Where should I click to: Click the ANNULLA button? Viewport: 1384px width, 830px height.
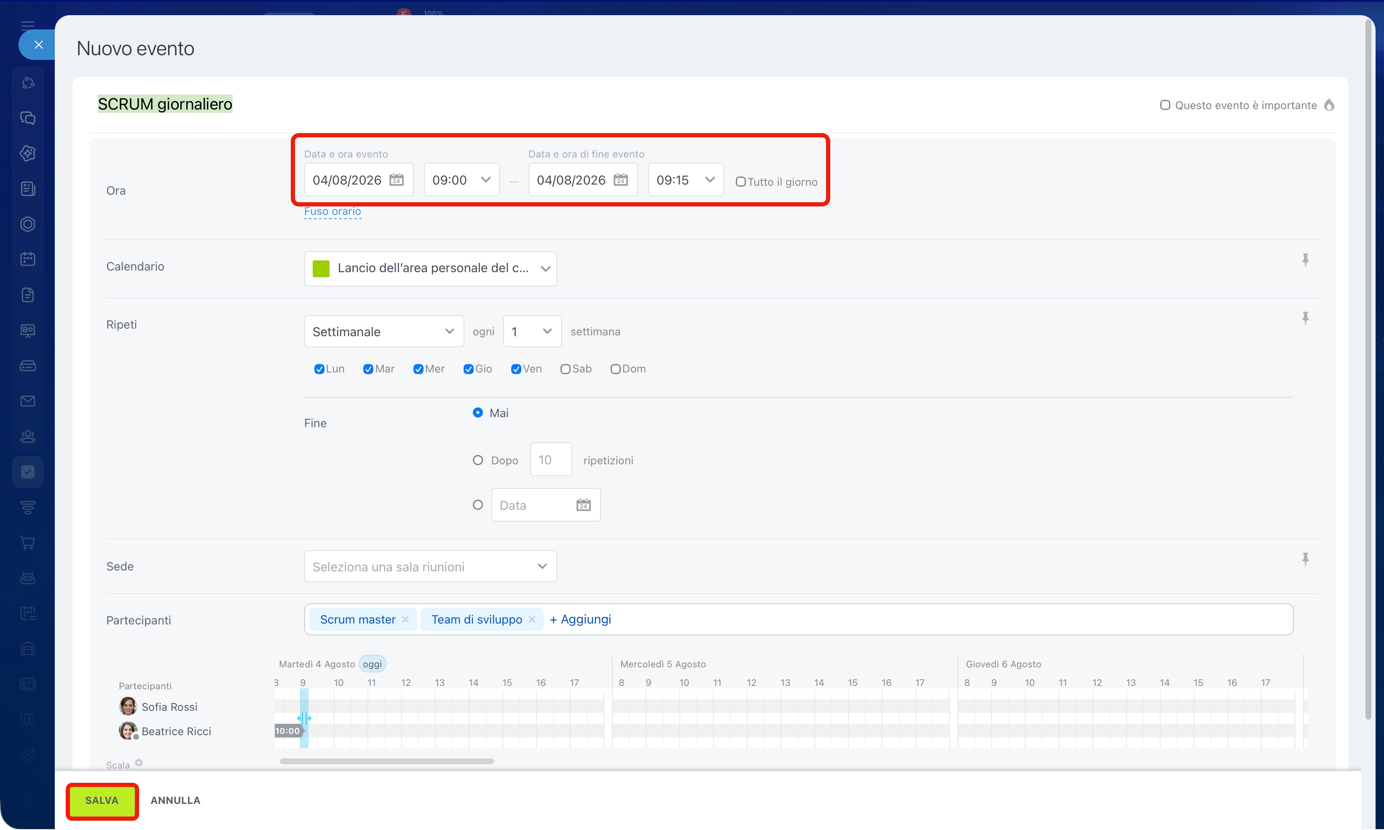pos(175,801)
